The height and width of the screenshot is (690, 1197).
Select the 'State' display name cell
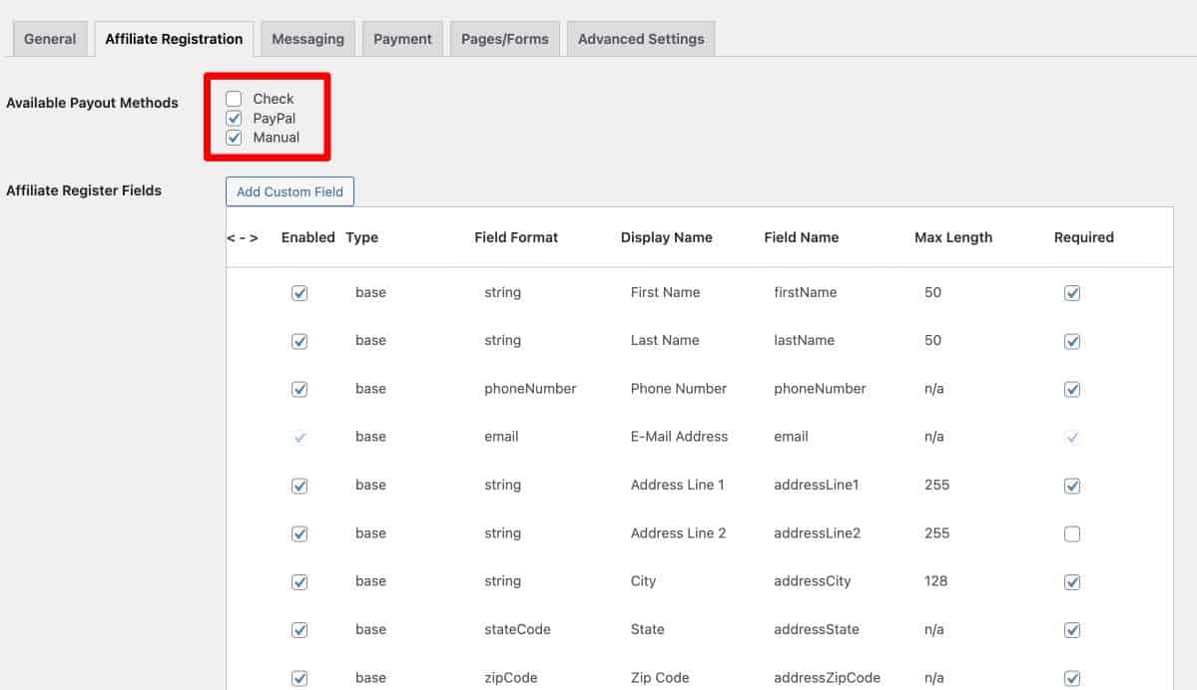(647, 629)
